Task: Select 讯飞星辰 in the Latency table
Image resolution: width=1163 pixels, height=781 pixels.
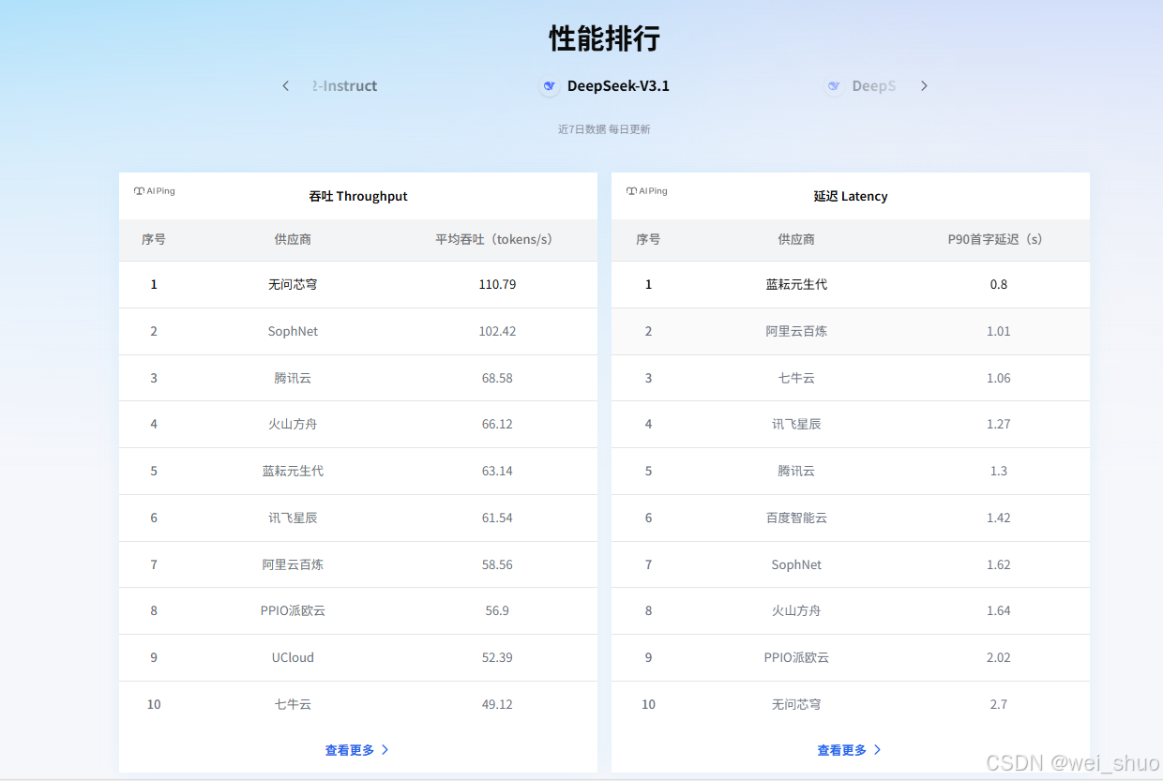Action: coord(796,424)
